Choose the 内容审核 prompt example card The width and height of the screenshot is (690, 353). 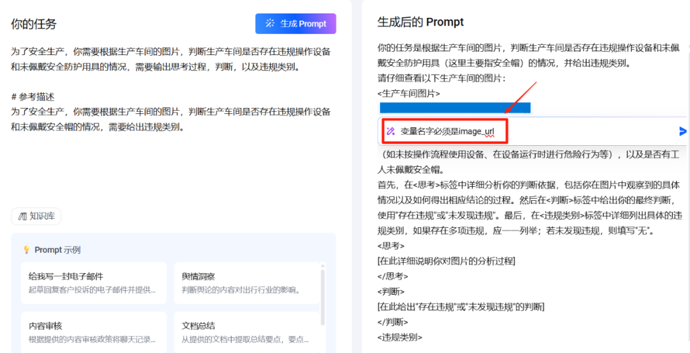point(94,332)
